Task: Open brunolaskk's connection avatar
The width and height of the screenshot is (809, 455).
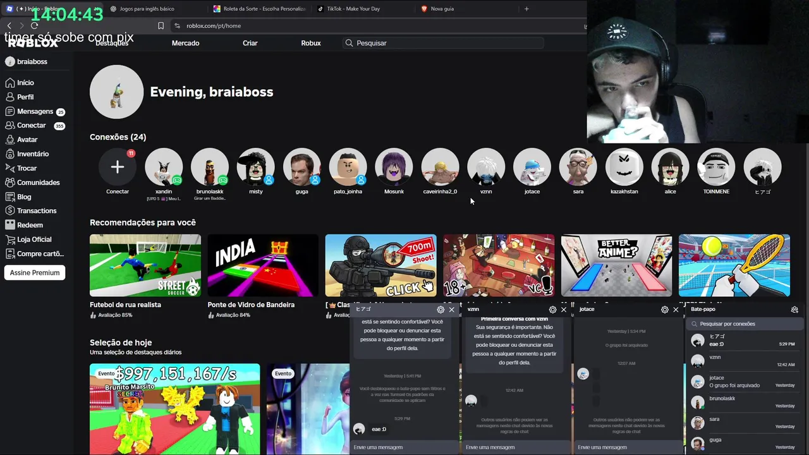Action: coord(210,167)
